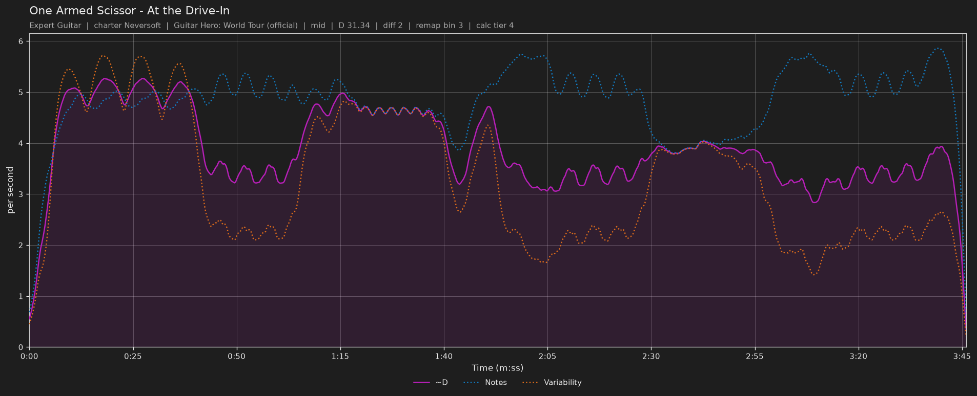Click the '5' y-axis tick label

21,93
